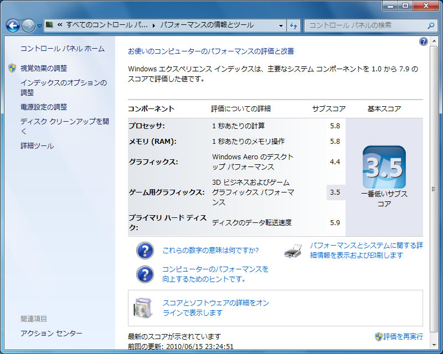Open アクション センター under related items

[x=51, y=333]
